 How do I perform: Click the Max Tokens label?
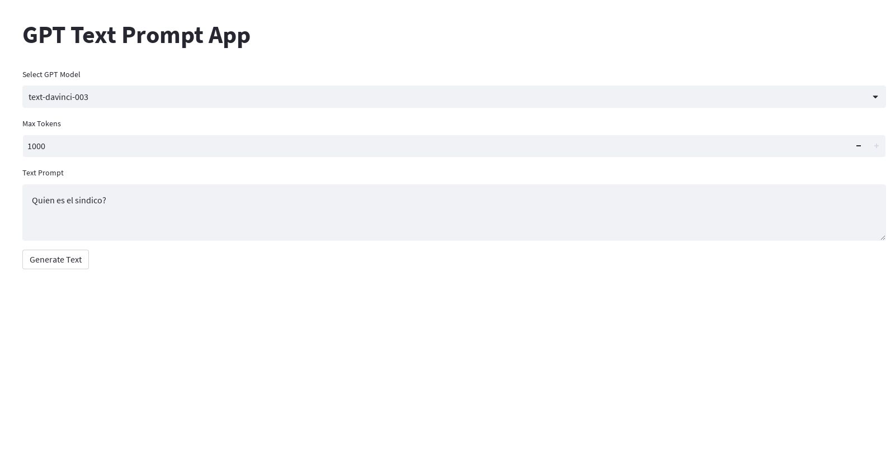coord(41,123)
